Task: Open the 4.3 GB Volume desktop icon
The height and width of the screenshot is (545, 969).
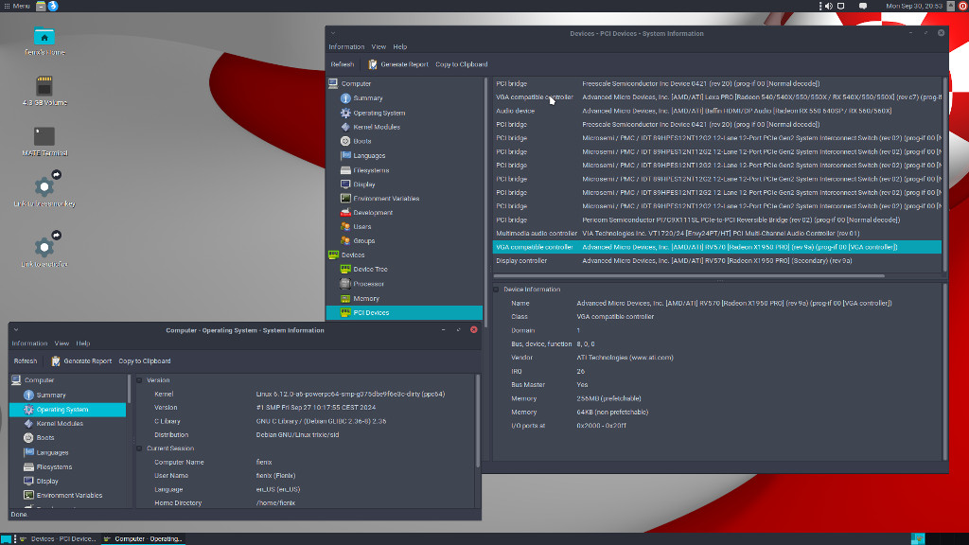Action: click(x=44, y=91)
